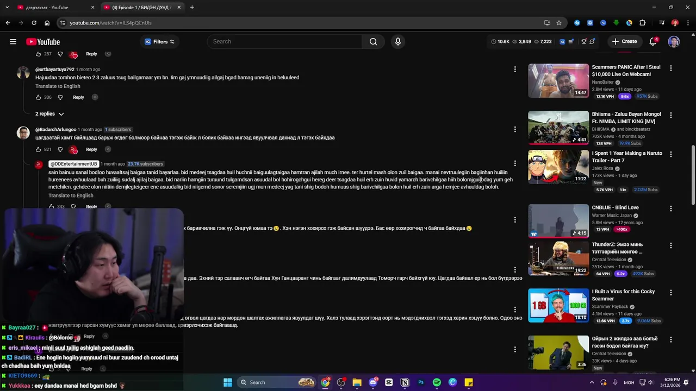The width and height of the screenshot is (696, 391).
Task: Open YouTube account avatar menu
Action: 674,42
